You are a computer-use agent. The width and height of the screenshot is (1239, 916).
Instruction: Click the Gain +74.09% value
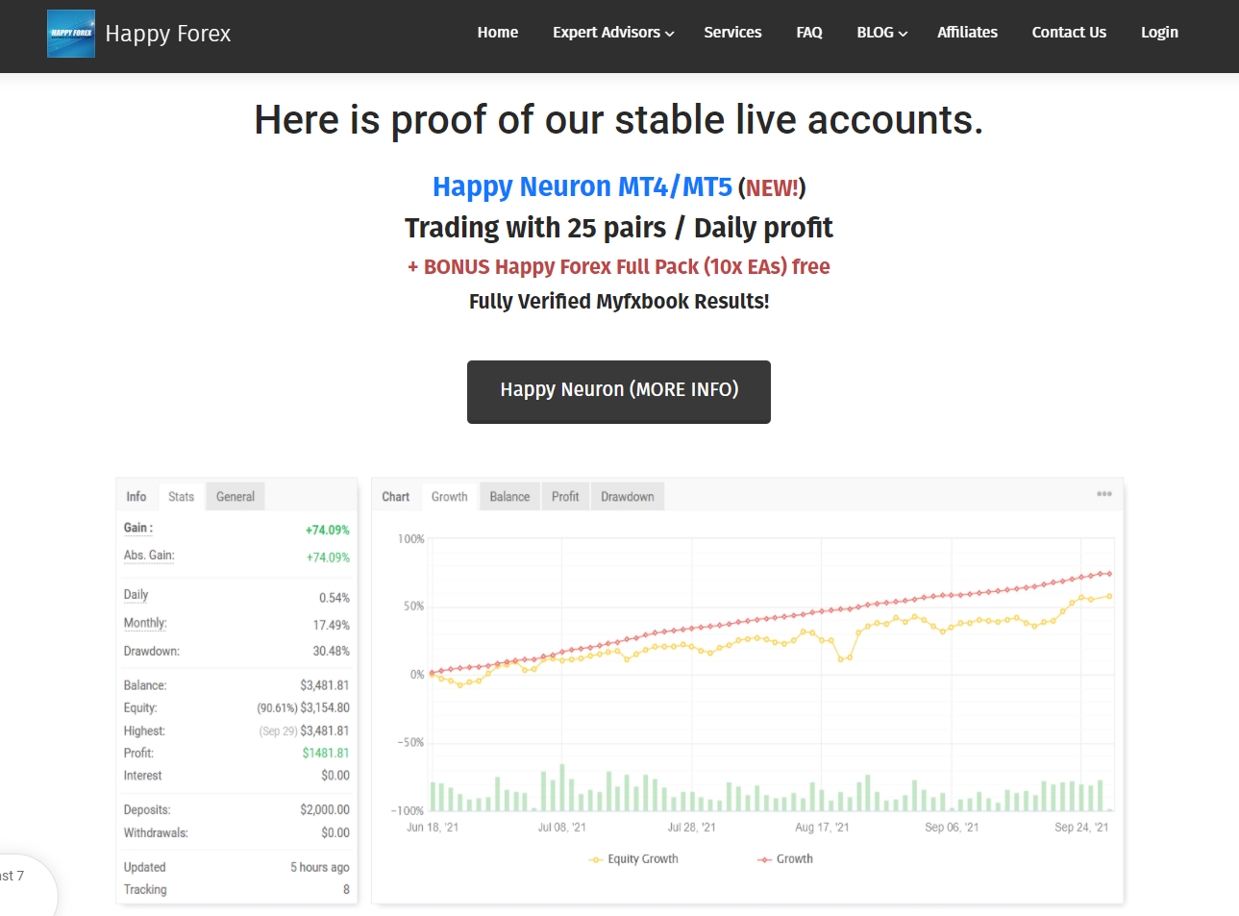click(327, 530)
